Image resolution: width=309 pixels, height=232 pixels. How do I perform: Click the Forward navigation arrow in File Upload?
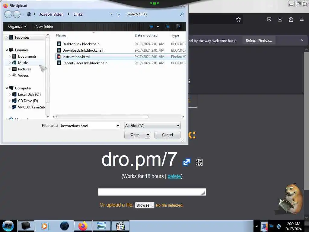[17, 14]
